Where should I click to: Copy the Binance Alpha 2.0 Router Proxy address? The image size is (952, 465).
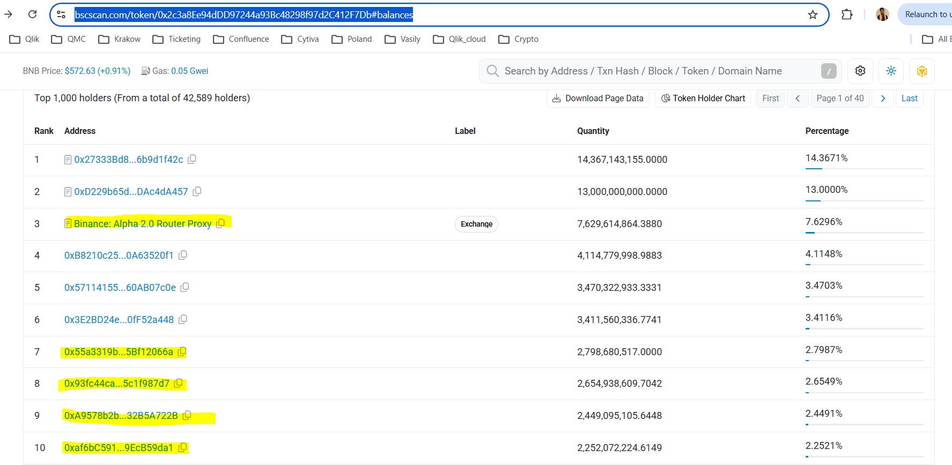[220, 223]
